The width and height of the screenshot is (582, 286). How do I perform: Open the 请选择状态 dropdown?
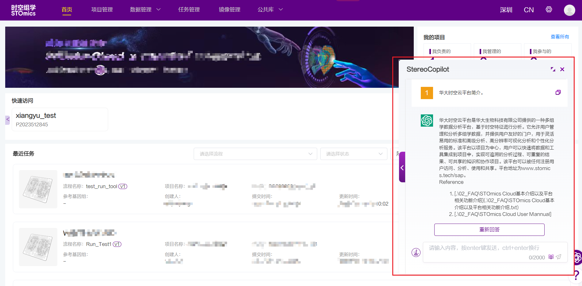[x=354, y=154]
